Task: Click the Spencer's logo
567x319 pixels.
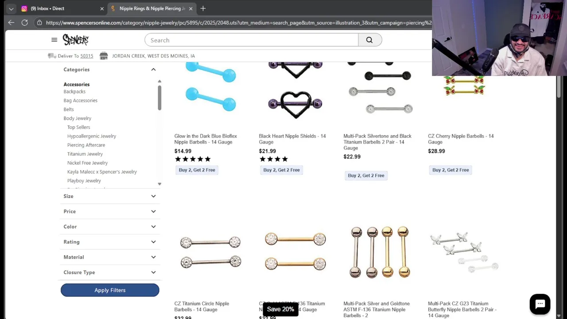Action: 76,40
